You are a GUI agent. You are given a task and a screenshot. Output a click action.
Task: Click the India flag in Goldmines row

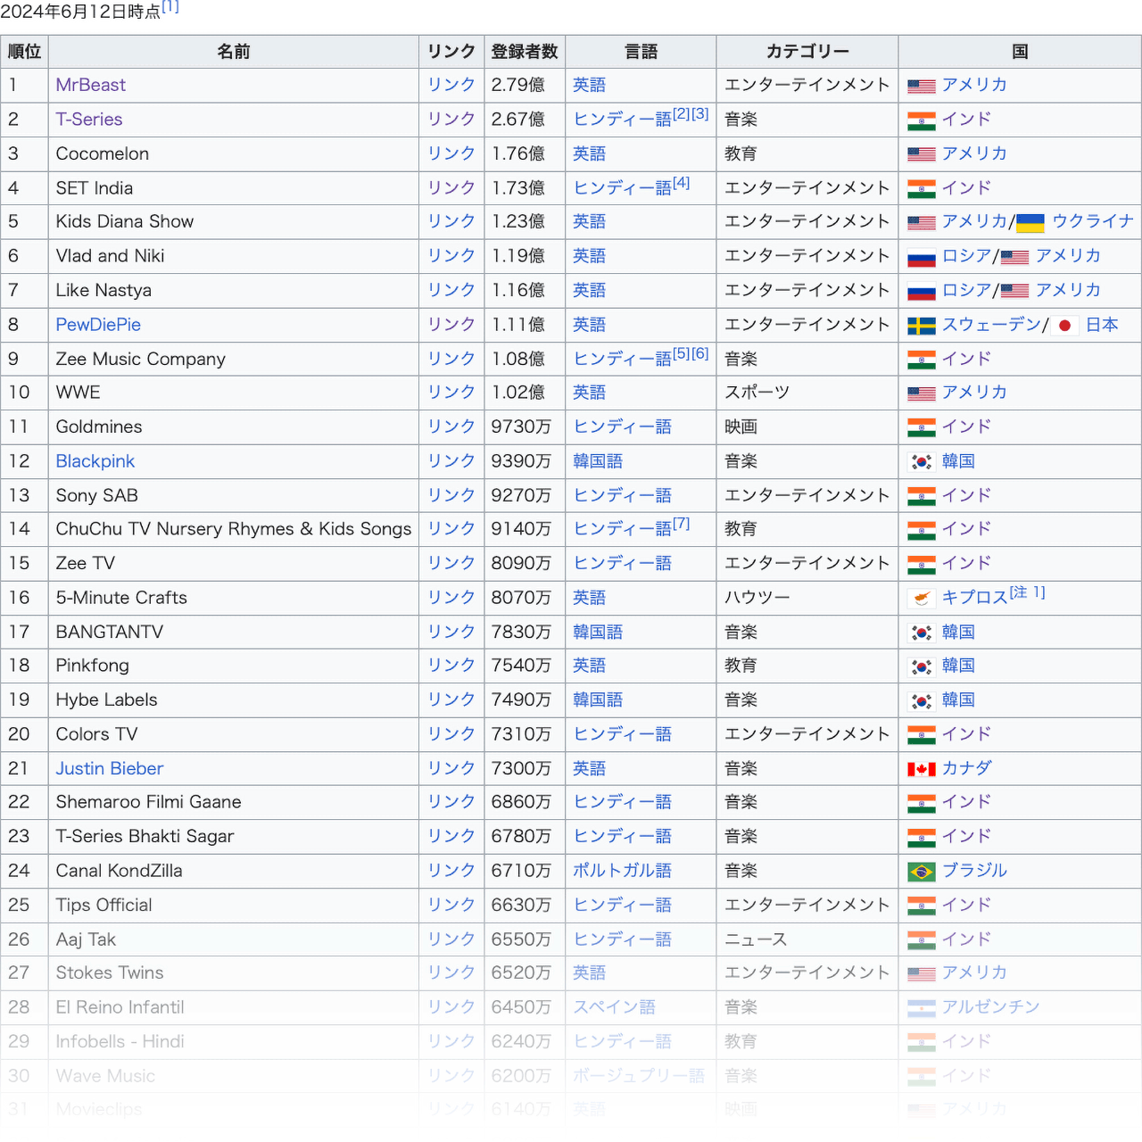(922, 427)
